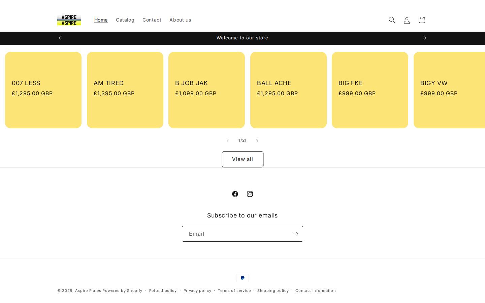Click the 1/21 slide counter
Screen dimensions: 485x303
click(x=243, y=140)
